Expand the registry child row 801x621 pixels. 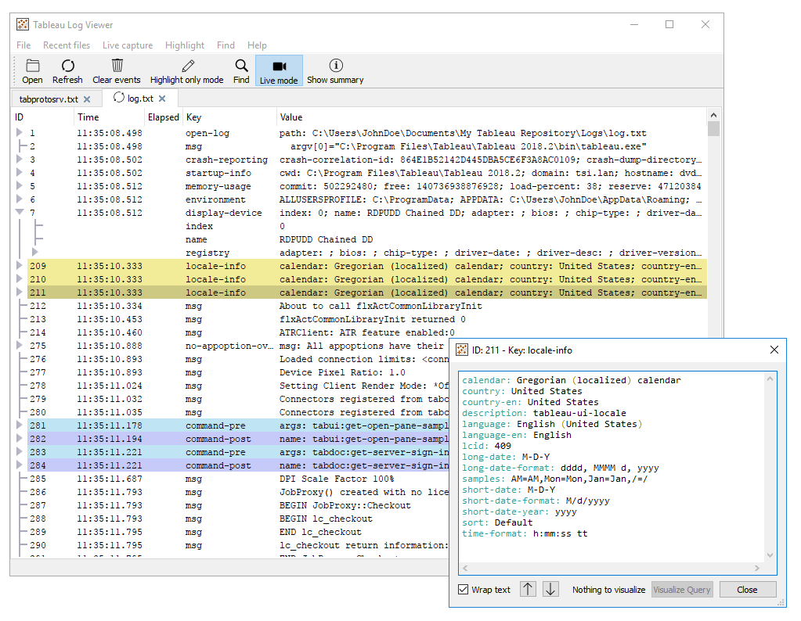[x=34, y=253]
